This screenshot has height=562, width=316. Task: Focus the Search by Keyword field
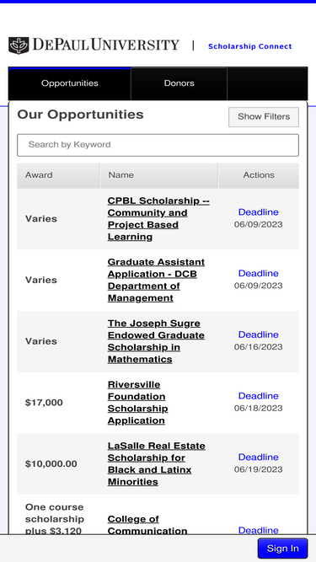[158, 145]
